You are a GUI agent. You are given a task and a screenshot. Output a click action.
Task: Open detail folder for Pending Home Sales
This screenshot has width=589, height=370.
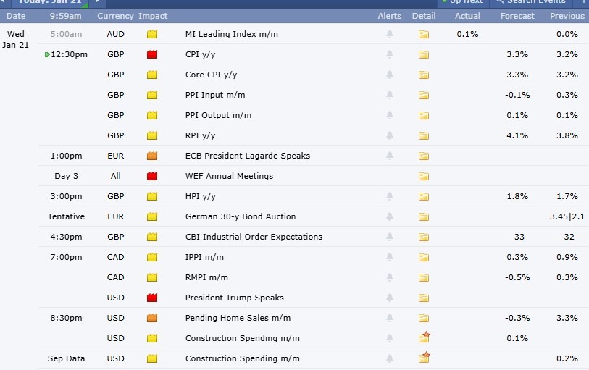[424, 318]
